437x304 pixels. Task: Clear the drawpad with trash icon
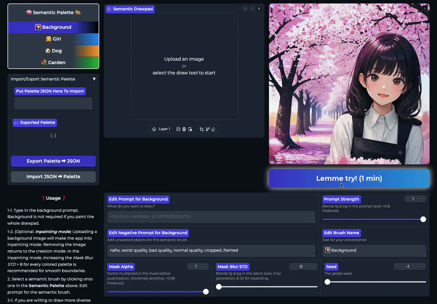tap(259, 9)
